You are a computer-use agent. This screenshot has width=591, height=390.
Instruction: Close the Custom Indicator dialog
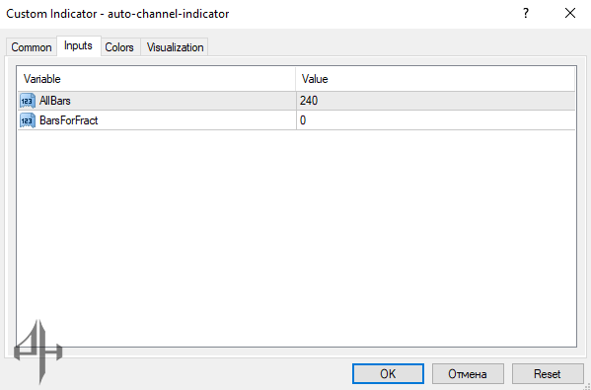pos(570,14)
